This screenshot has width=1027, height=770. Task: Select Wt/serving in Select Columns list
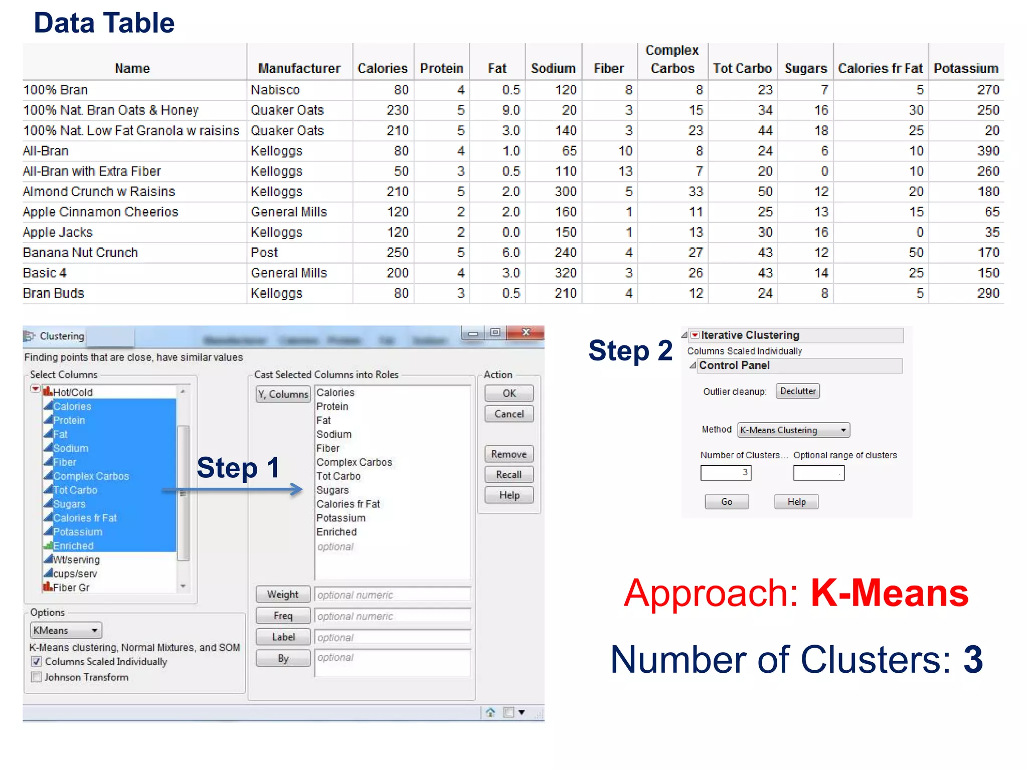(x=76, y=559)
